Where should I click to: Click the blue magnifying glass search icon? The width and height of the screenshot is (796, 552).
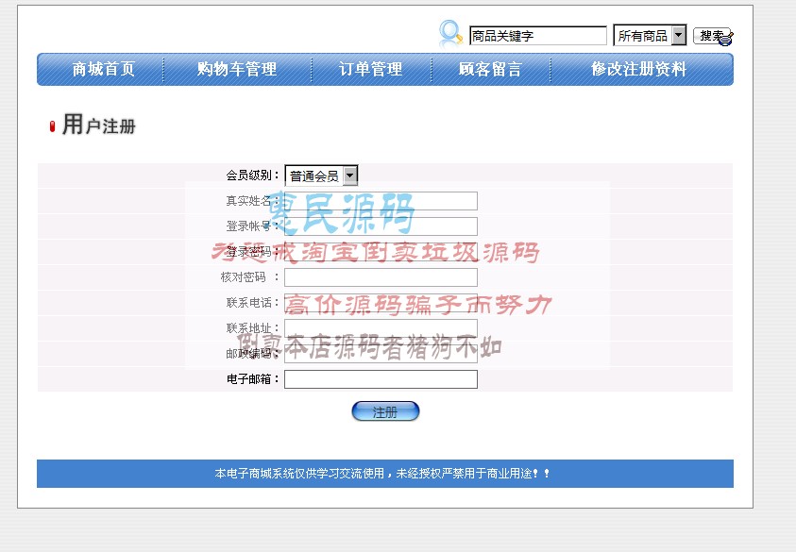(446, 31)
